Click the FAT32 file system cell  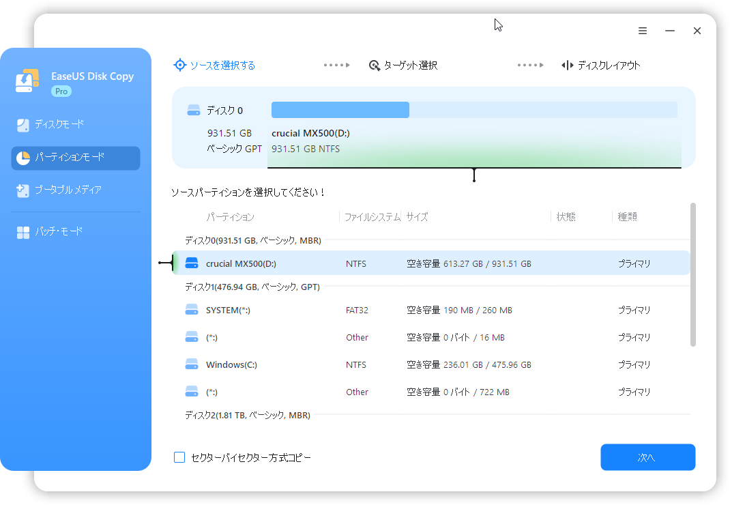tap(357, 311)
